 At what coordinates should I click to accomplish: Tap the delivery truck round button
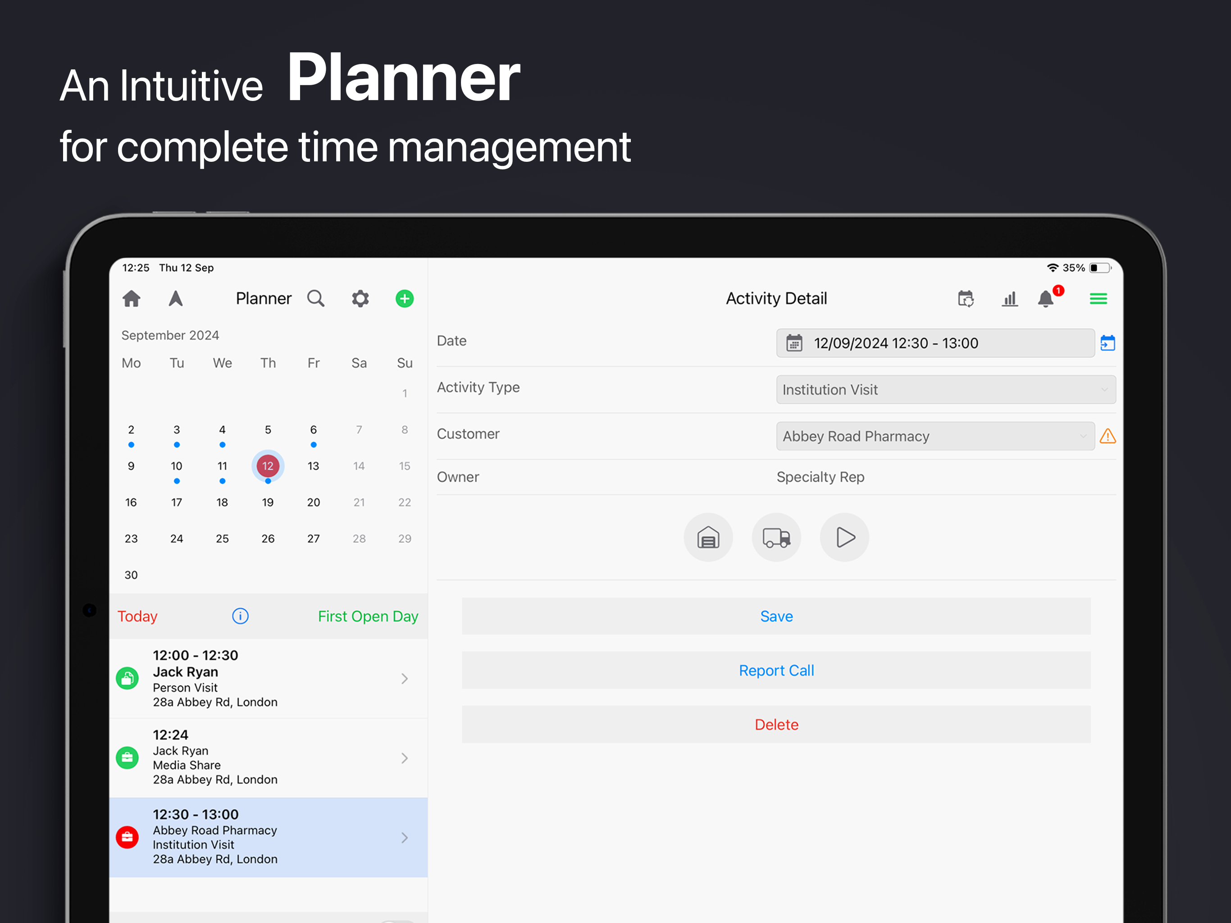(776, 537)
